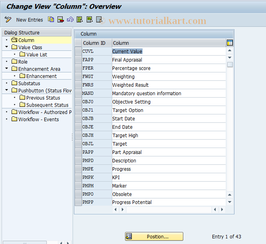Click the Select All toolbar icon
Viewport: 266px width, 244px height.
79,20
